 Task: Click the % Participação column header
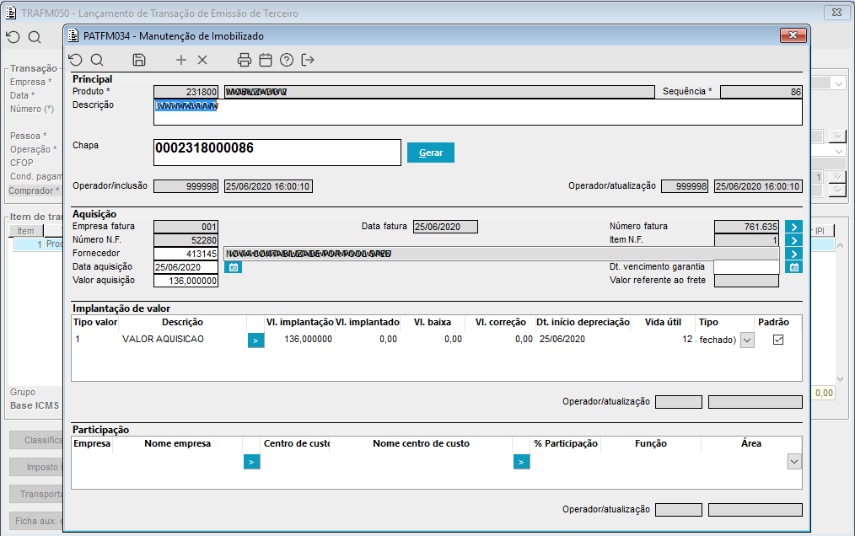coord(566,443)
